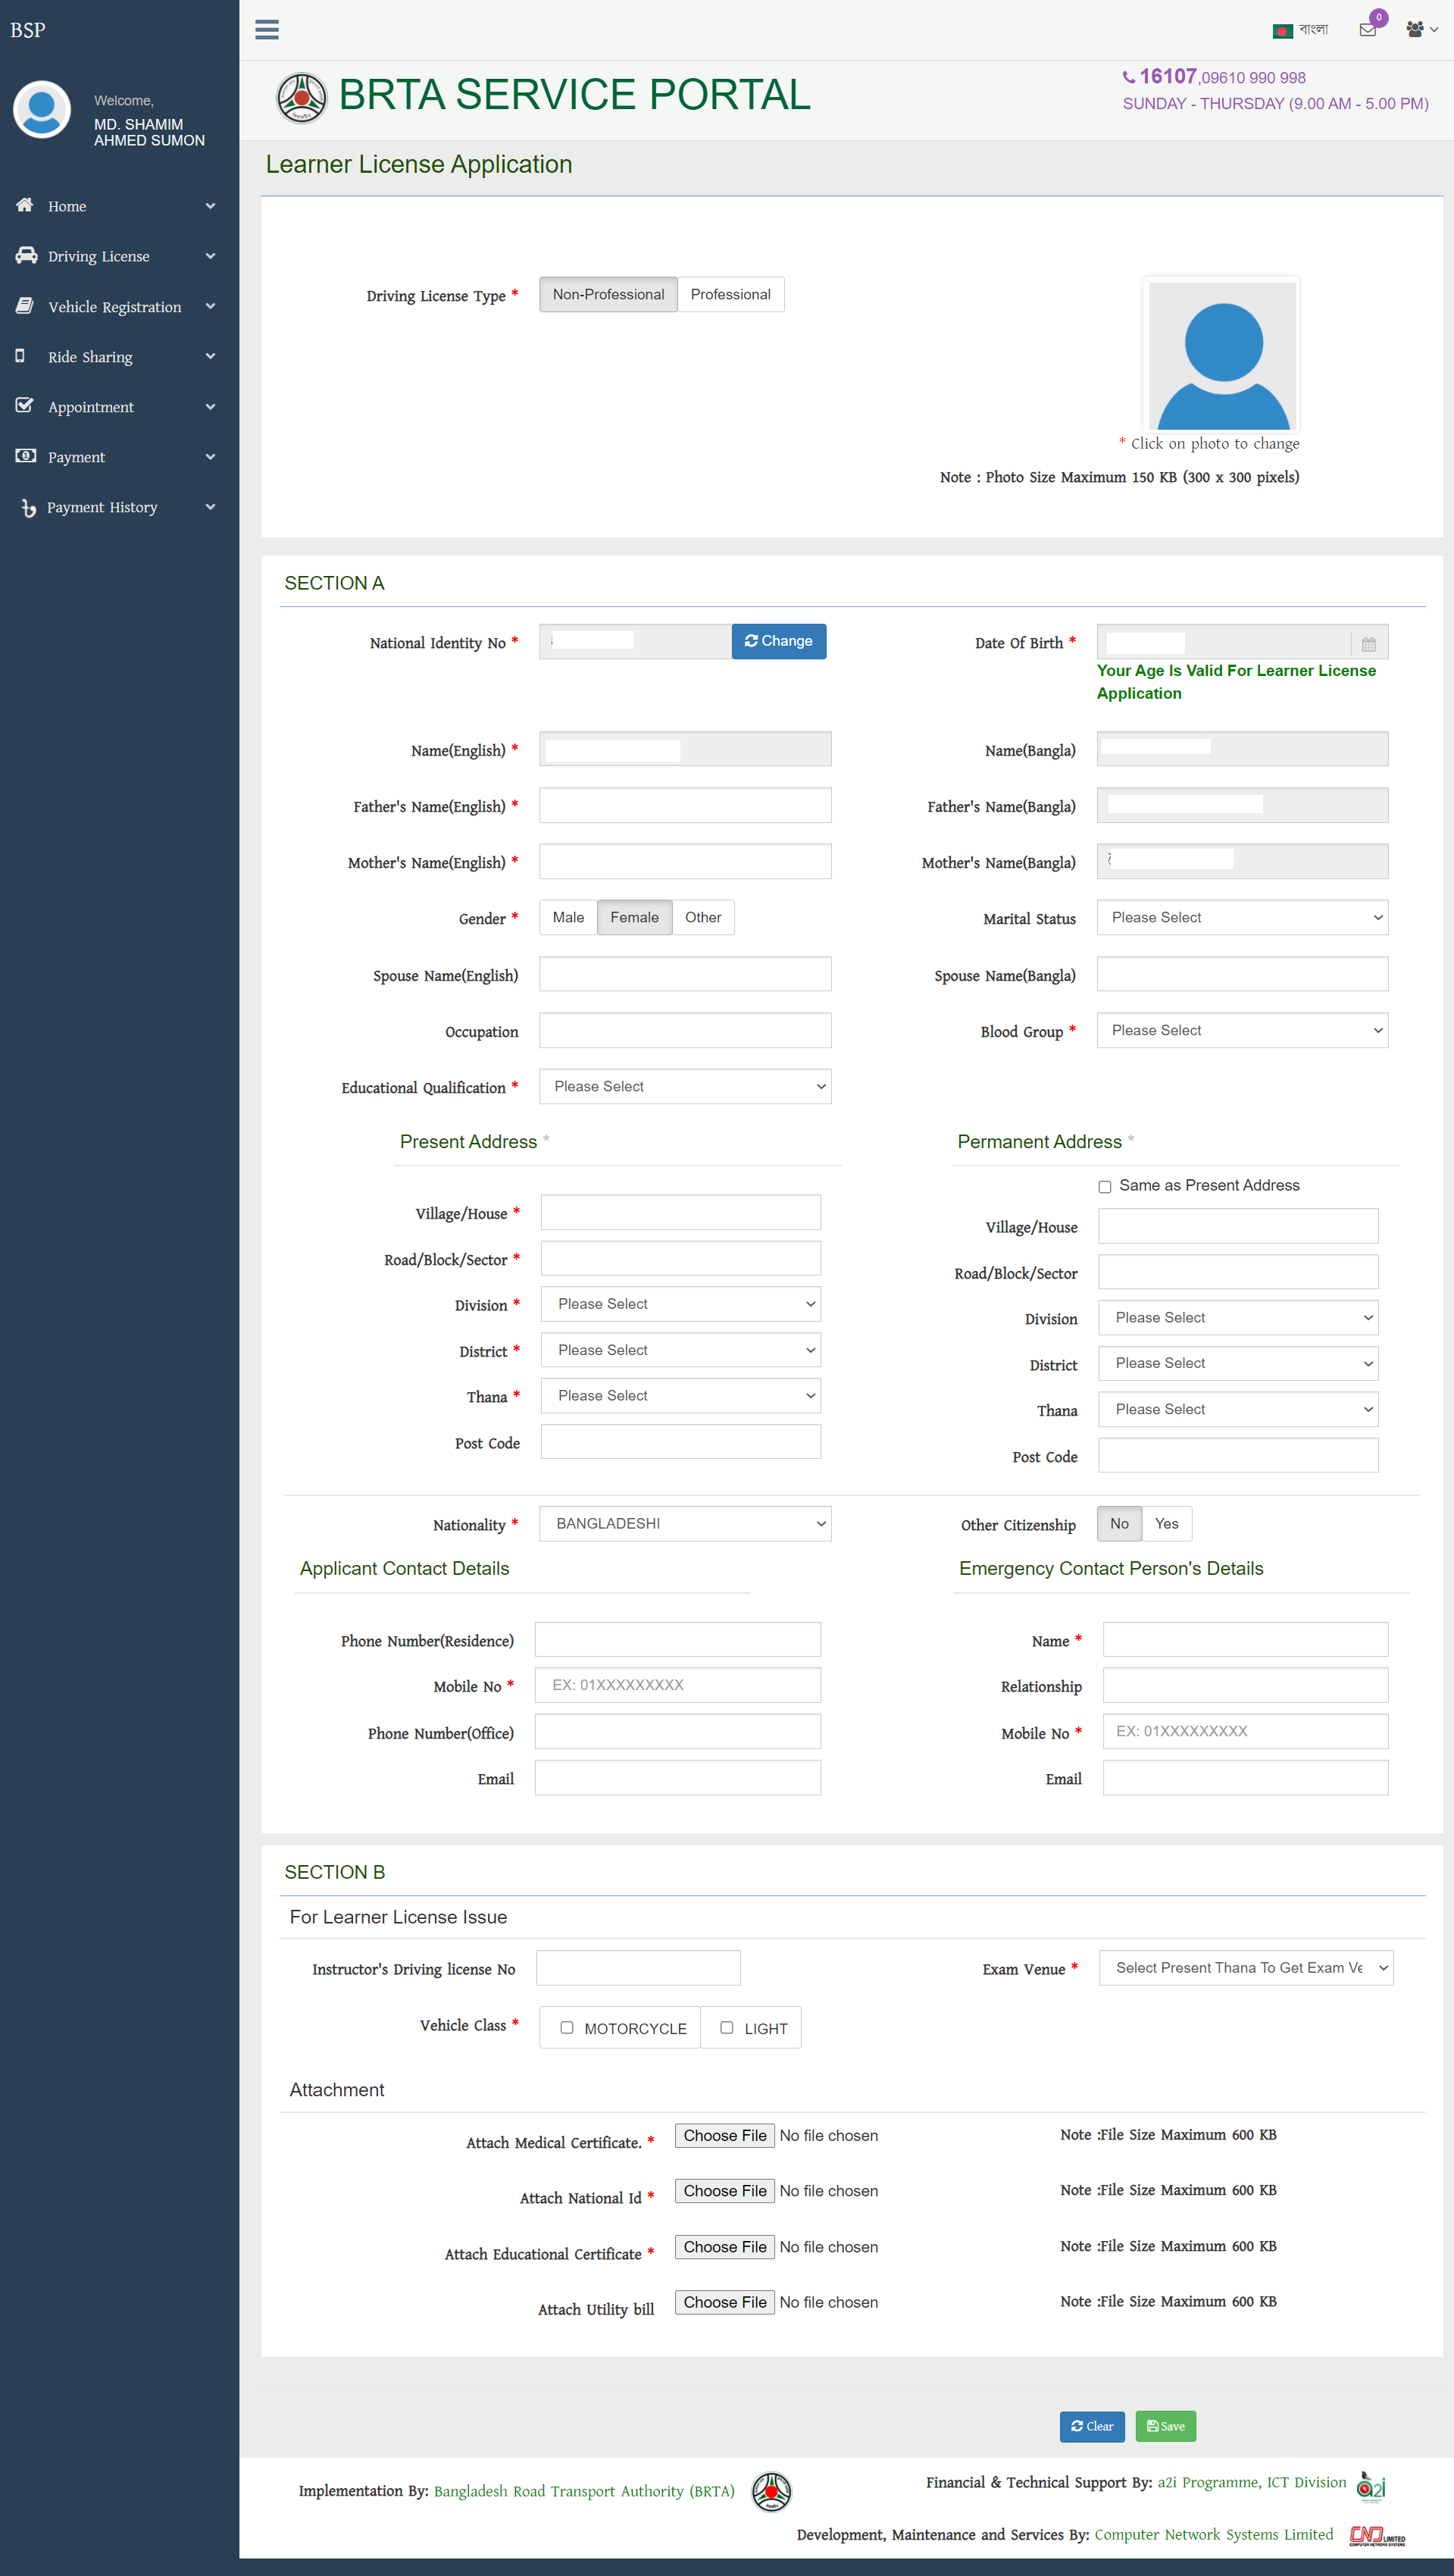Click the Payment money icon
The height and width of the screenshot is (2576, 1454).
pos(26,456)
